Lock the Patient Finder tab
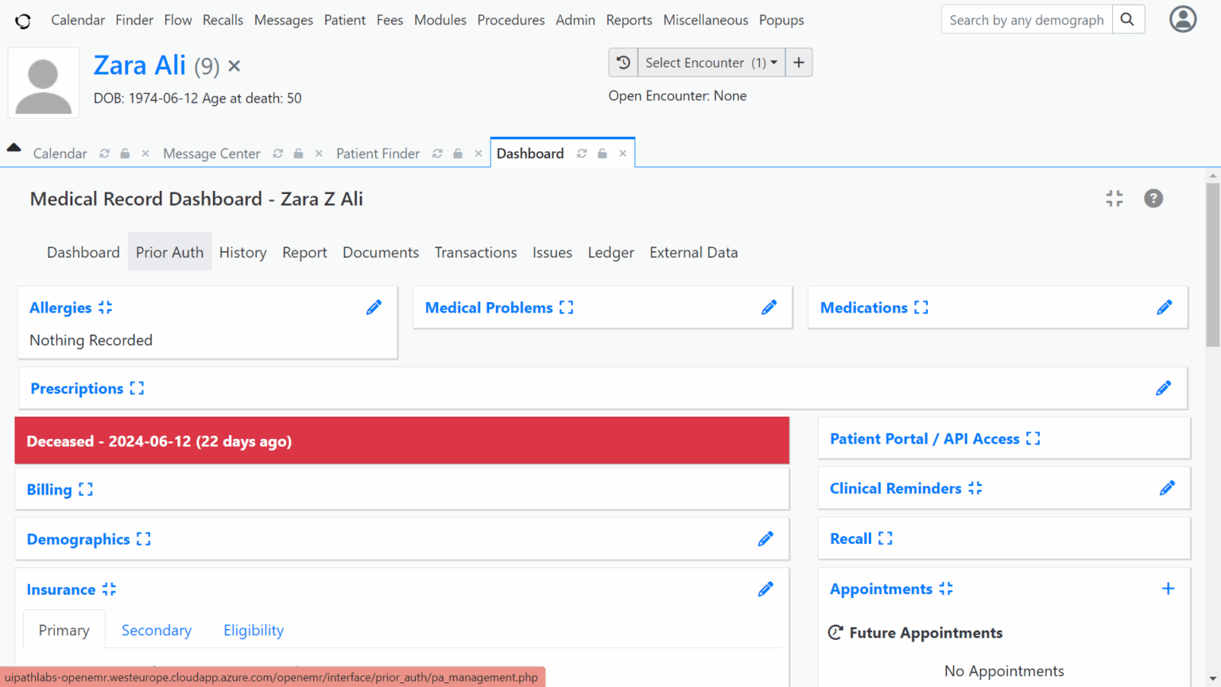This screenshot has height=687, width=1221. point(457,153)
